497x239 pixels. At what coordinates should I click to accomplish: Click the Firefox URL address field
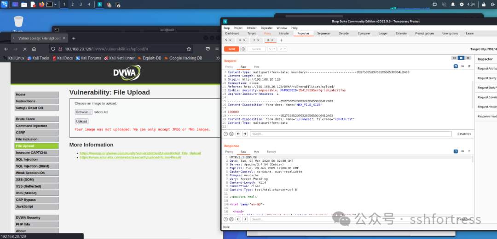(120, 49)
